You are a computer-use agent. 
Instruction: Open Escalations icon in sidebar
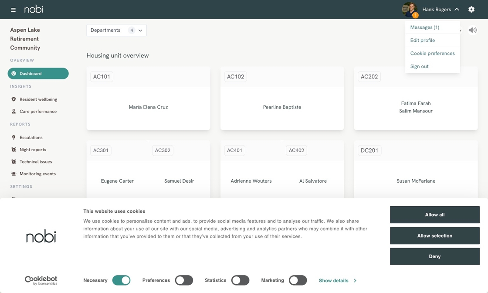[14, 137]
